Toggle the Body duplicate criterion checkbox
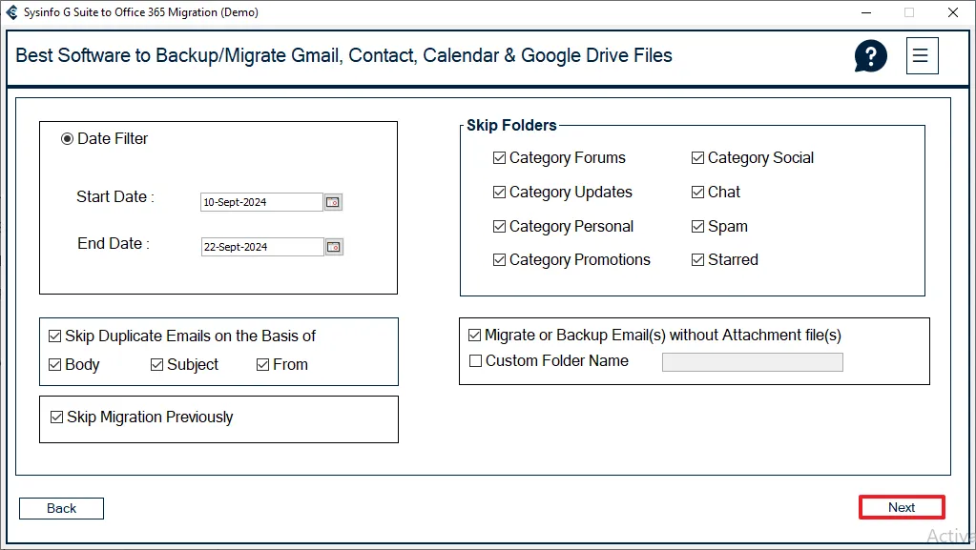 click(54, 364)
